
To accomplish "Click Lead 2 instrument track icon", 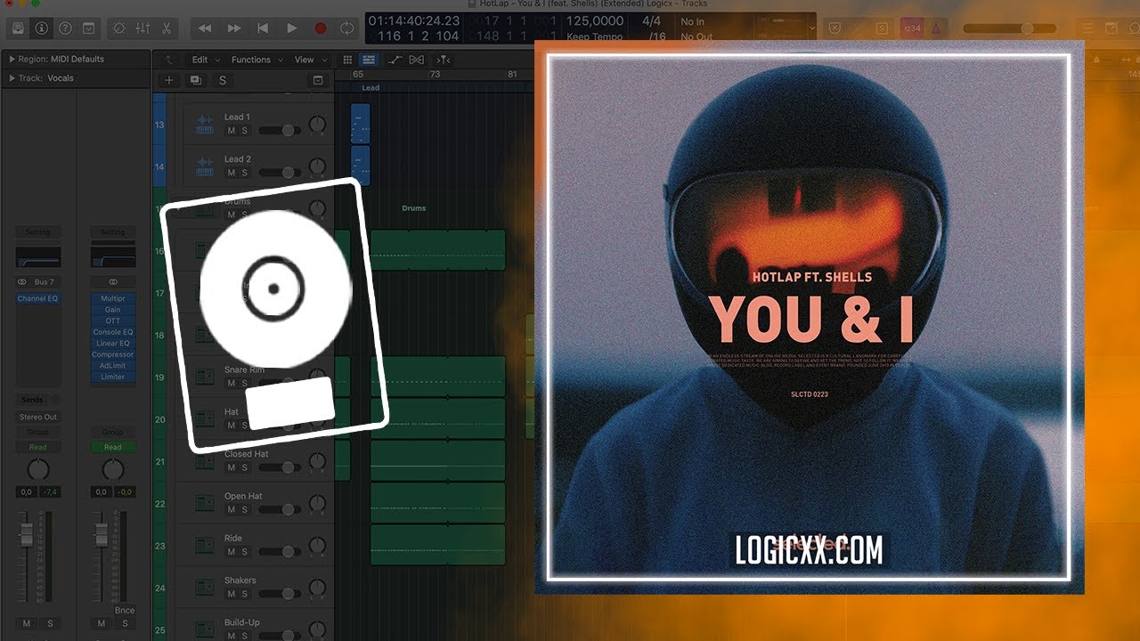I will (x=204, y=167).
